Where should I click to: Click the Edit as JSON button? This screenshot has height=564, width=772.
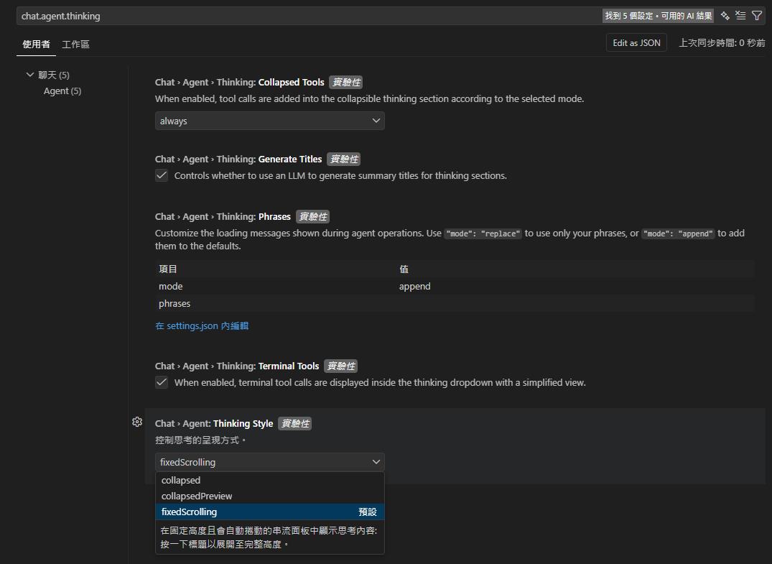pos(636,43)
